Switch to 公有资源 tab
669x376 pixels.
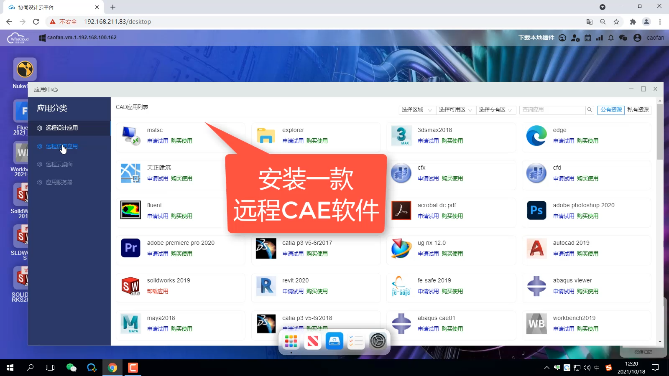coord(611,110)
